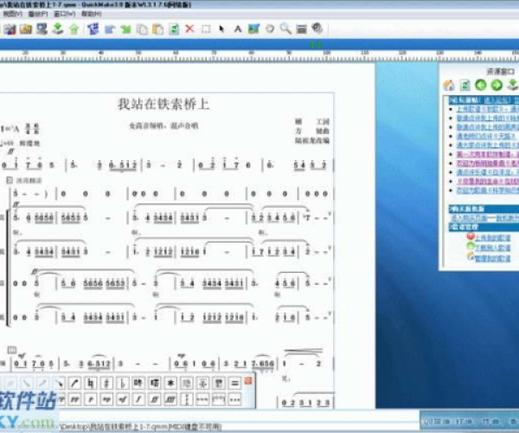Select the mp dynamics marking
519x433 pixels.
pyautogui.click(x=106, y=399)
